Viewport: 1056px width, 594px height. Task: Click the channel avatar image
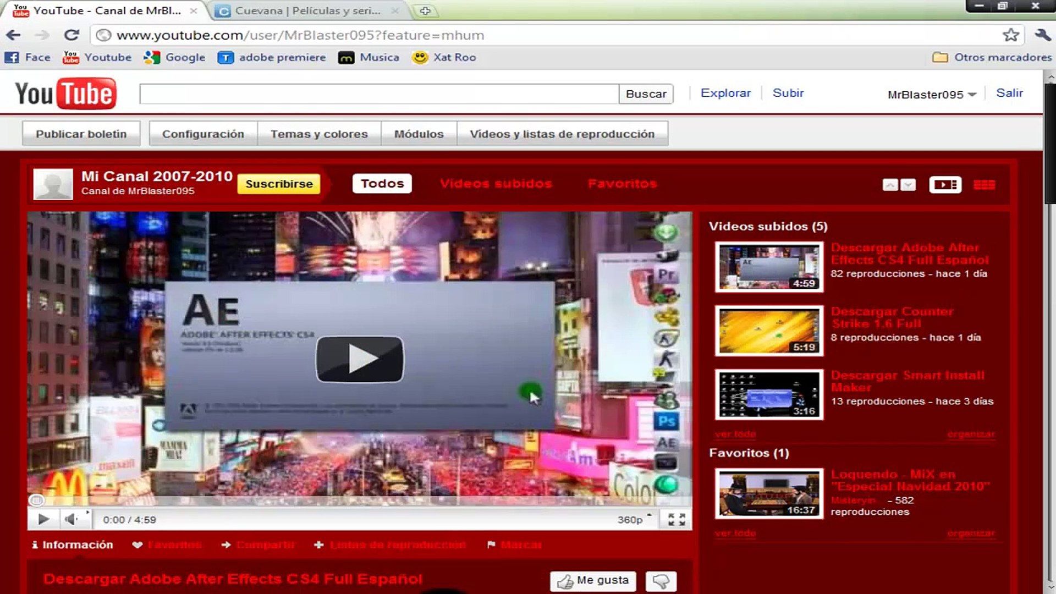[53, 184]
